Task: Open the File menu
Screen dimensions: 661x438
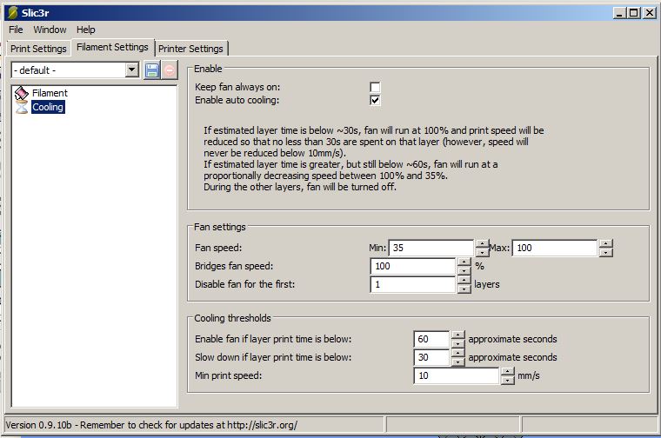Action: click(x=16, y=30)
